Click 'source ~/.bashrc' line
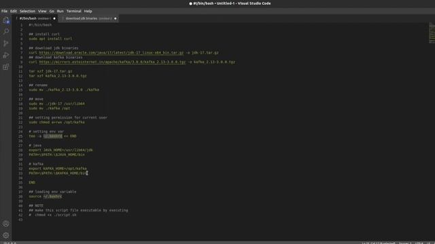 tap(46, 197)
